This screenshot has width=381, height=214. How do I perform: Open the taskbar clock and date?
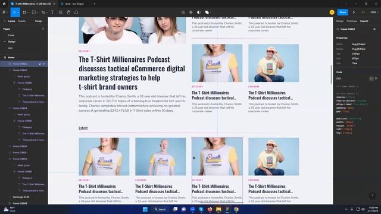(373, 209)
